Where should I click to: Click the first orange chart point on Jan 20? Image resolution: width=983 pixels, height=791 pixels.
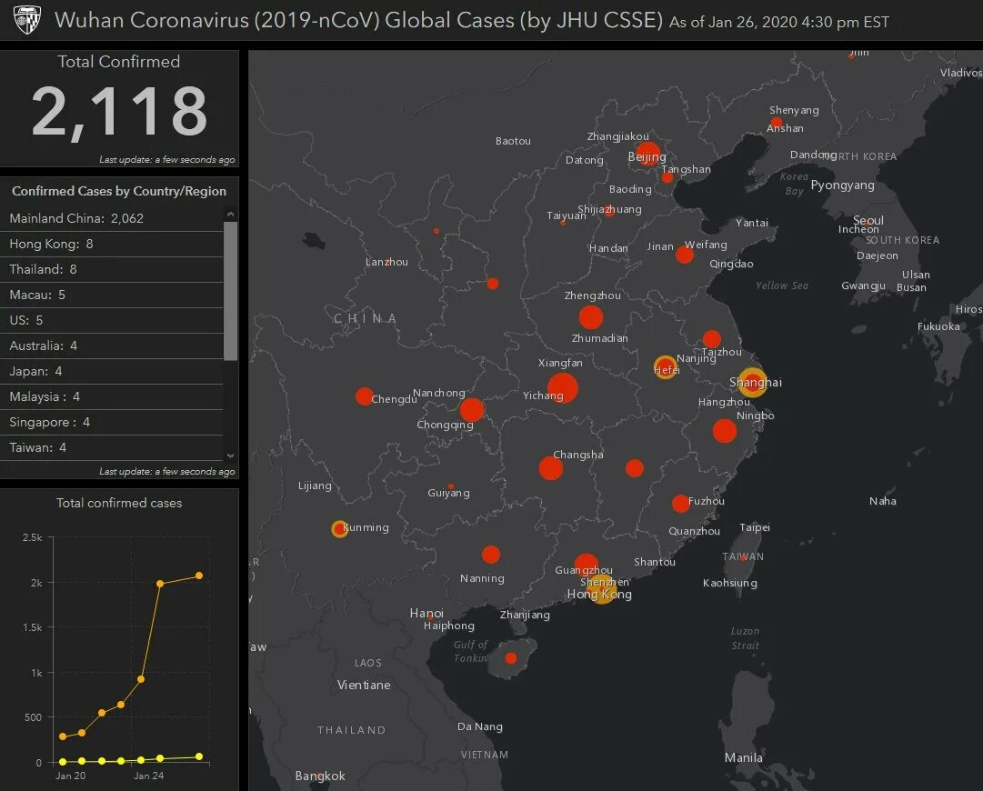point(63,736)
